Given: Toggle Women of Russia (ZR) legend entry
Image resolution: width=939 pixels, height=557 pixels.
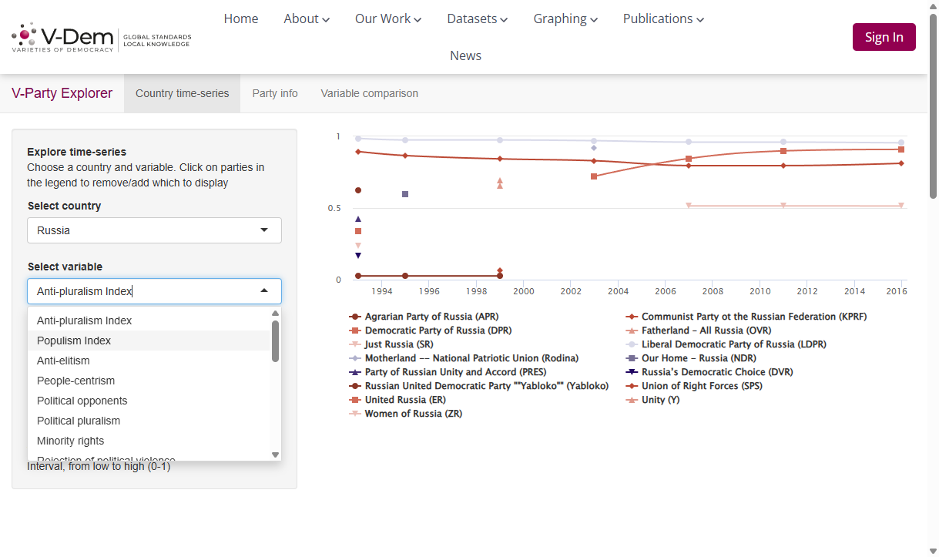Looking at the screenshot, I should coord(405,414).
